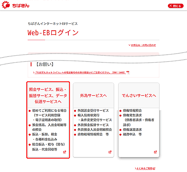Screen dimensions: 187x172
Task: Click the 外為サービスへ card heading
Action: click(93, 96)
